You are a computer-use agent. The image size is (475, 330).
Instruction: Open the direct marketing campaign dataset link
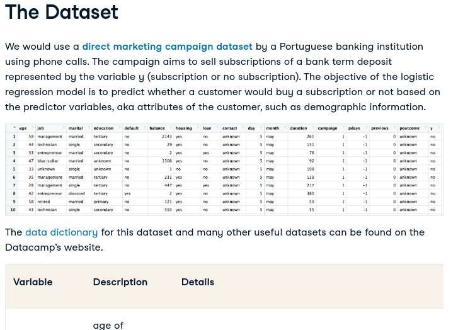pyautogui.click(x=167, y=47)
